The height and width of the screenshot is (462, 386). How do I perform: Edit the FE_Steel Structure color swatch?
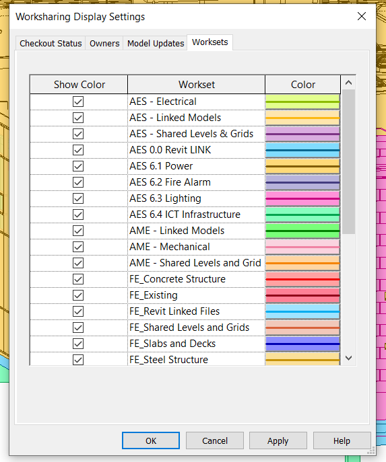tap(302, 359)
